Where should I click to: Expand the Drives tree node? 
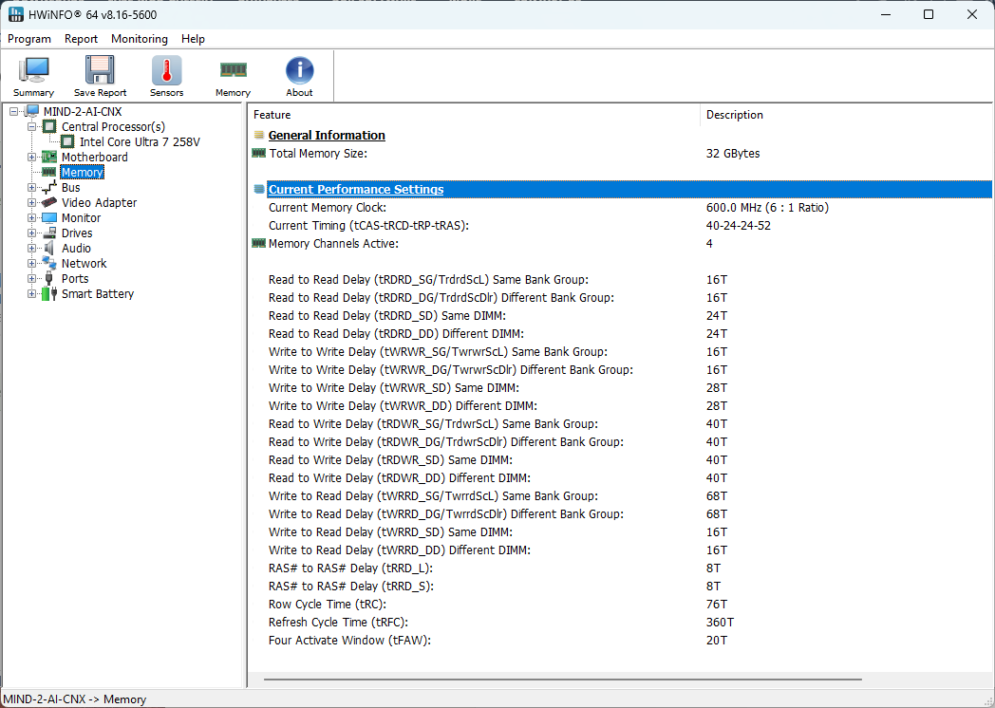click(x=31, y=233)
